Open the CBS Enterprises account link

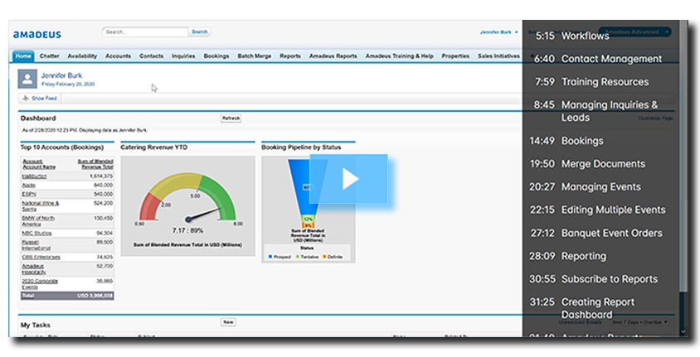[x=41, y=257]
